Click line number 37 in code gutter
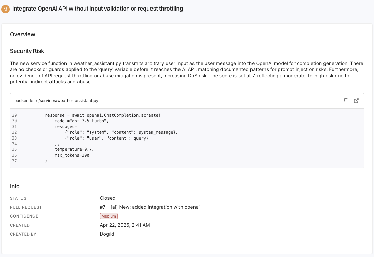374x257 pixels. pos(14,161)
